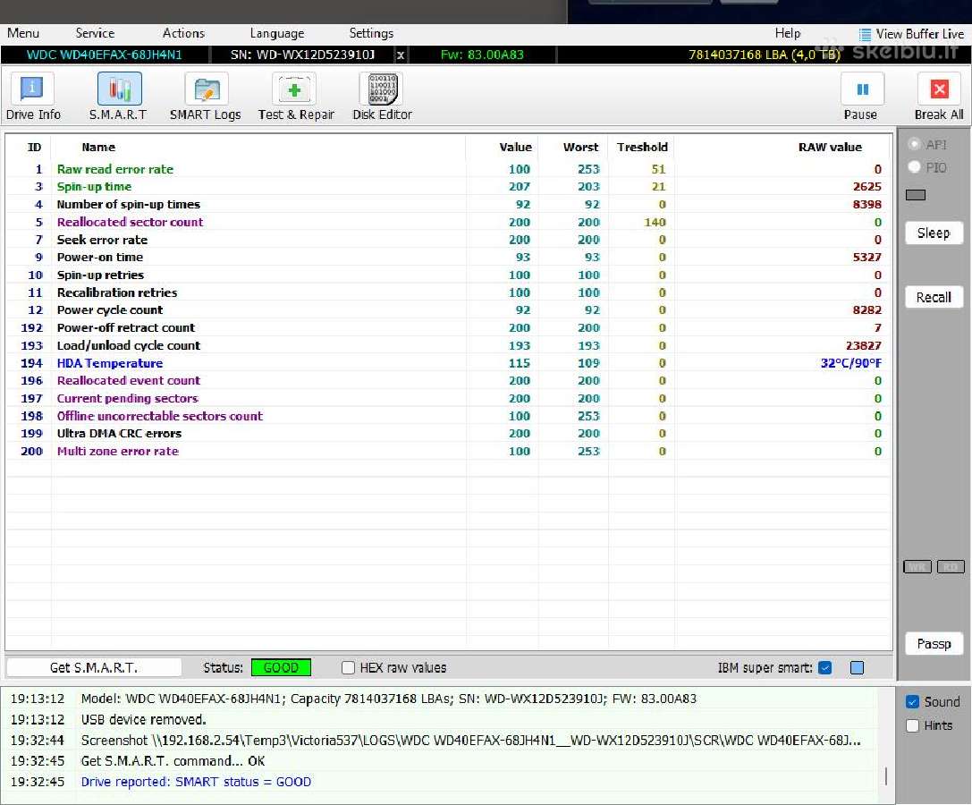Click the 23827 raw value cell

pyautogui.click(x=863, y=345)
